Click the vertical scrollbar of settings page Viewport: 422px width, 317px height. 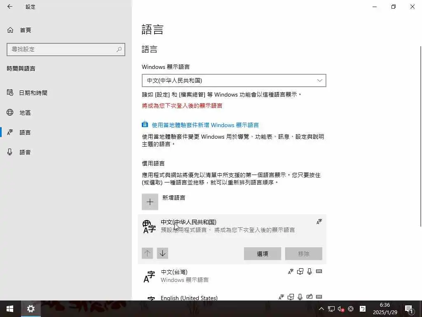coord(421,136)
